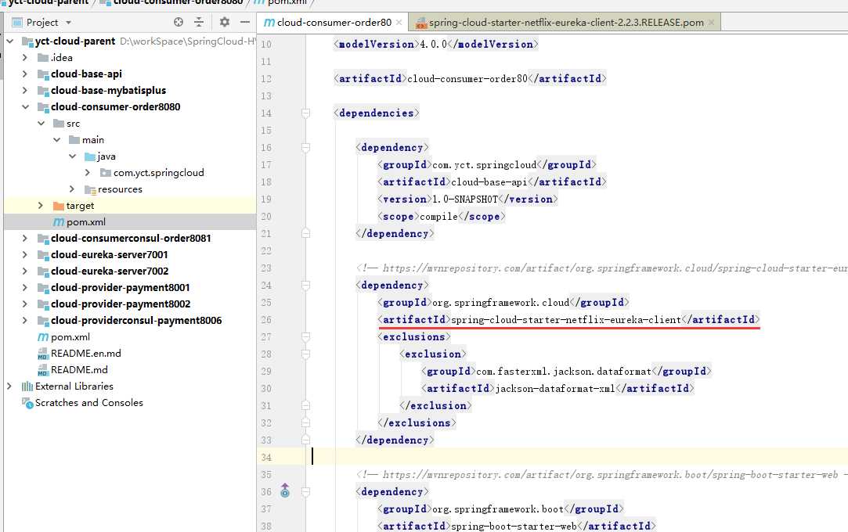Viewport: 848px width, 532px height.
Task: Close the cloud-consumer-order80 editor tab
Action: pyautogui.click(x=399, y=22)
